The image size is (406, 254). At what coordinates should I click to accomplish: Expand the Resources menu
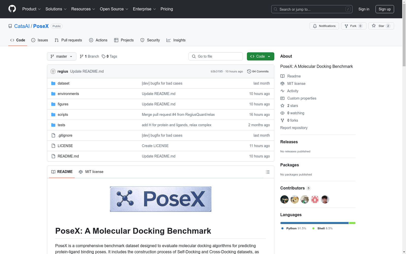click(83, 9)
